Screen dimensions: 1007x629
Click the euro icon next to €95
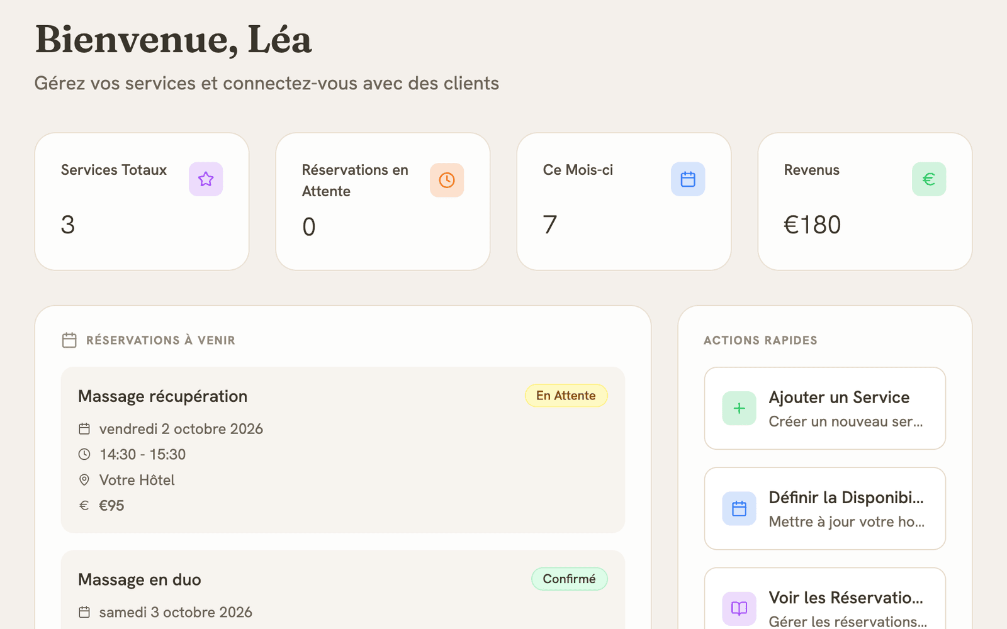pos(84,506)
